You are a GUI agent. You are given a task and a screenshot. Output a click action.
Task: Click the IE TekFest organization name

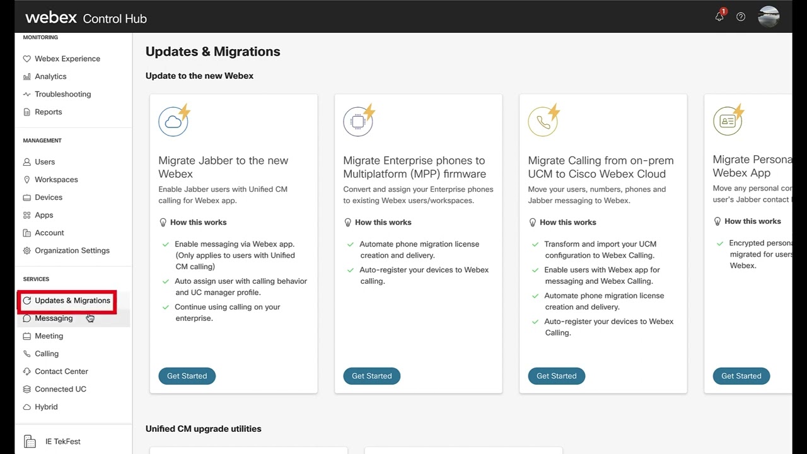(x=63, y=441)
